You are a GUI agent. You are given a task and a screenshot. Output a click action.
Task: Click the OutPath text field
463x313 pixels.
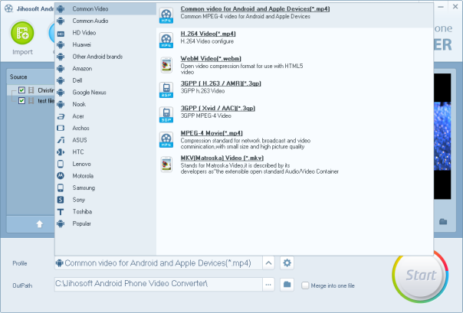157,285
